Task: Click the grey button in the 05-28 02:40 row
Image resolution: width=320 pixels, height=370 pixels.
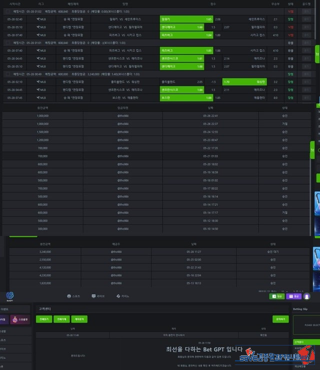Action: [306, 19]
